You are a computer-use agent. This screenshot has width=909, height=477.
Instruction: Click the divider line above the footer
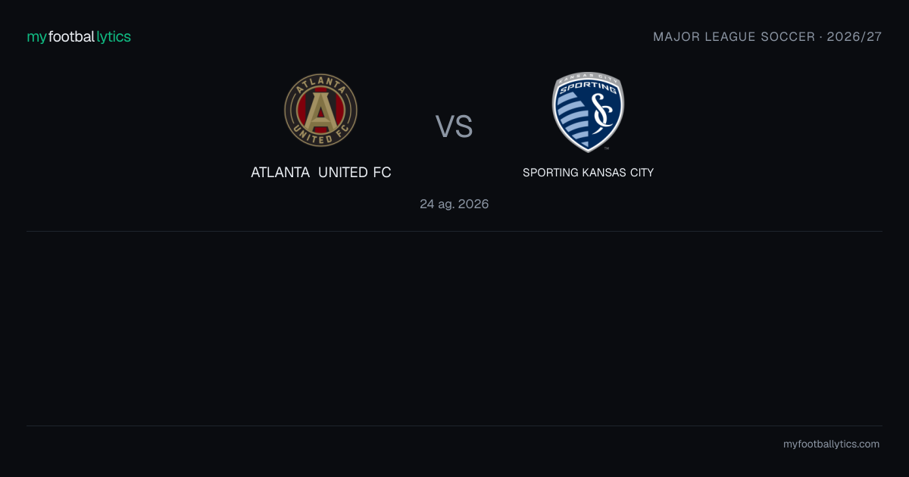[454, 426]
